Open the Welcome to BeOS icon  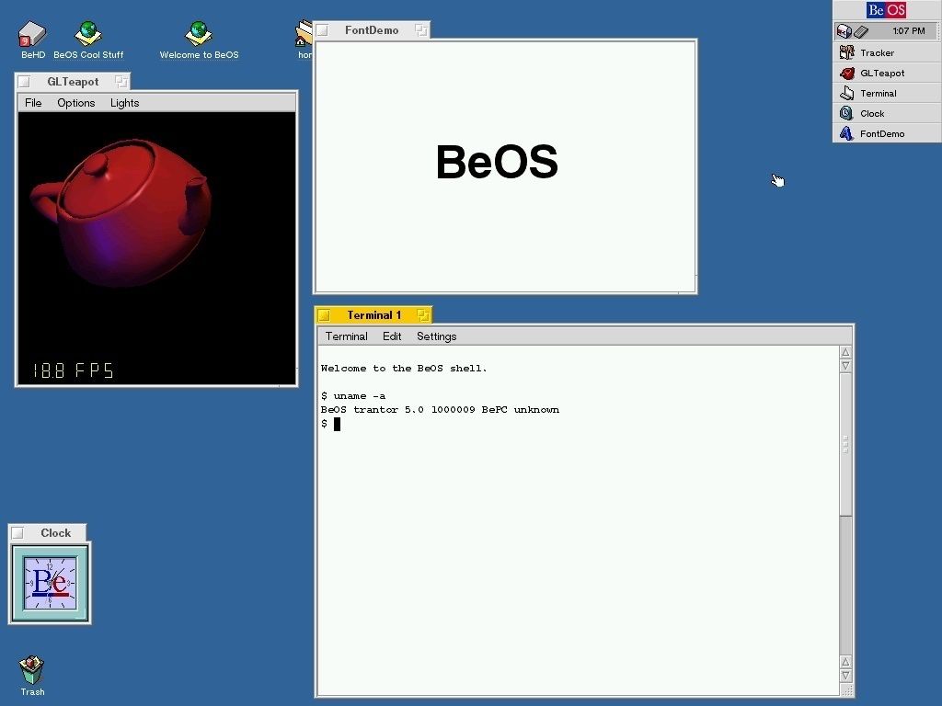199,35
